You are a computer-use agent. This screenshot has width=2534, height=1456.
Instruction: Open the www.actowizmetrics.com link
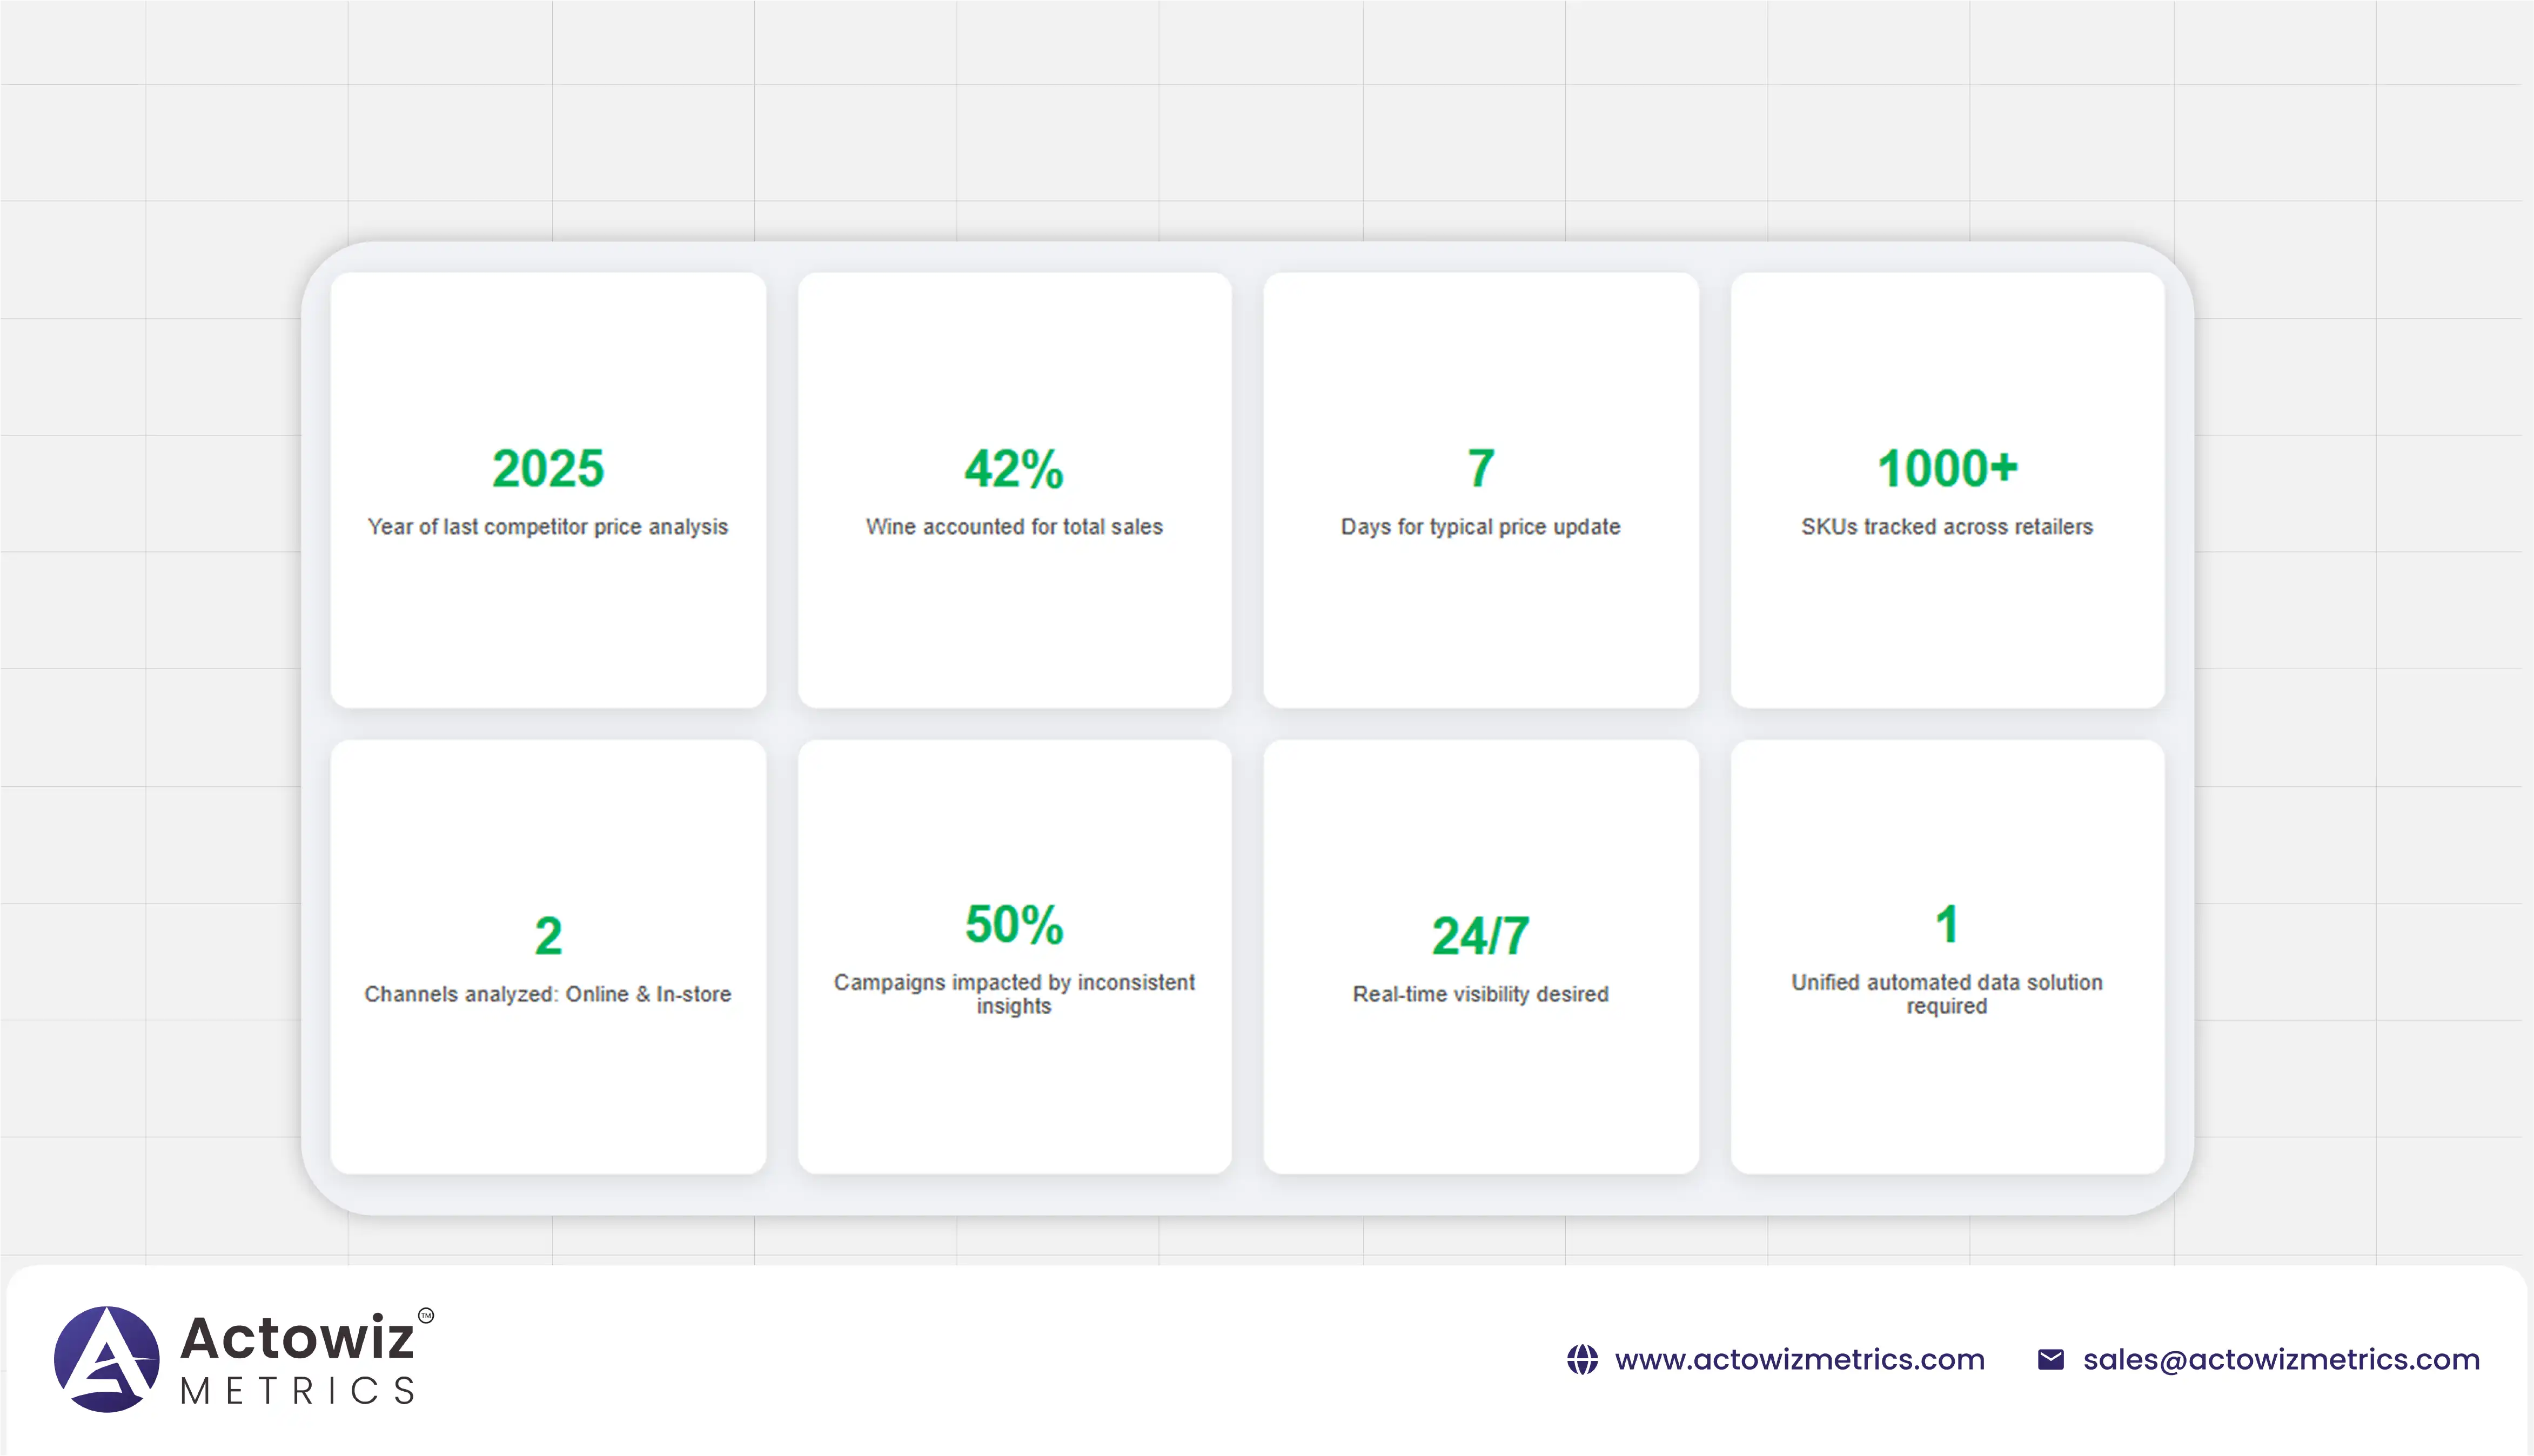tap(1799, 1359)
